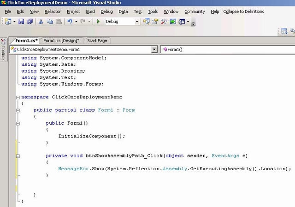Click the Properties Window toolbar icon
The width and height of the screenshot is (295, 207).
[155, 22]
